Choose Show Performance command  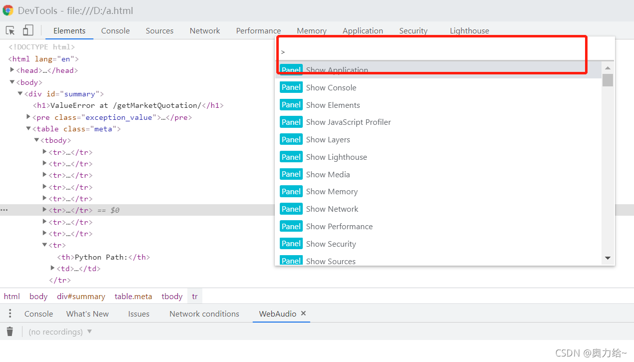coord(438,226)
